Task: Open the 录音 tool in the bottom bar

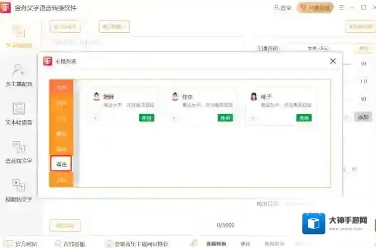Action: pos(245,244)
